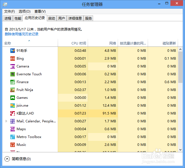Viewport: 185px width, 168px height.
Task: Sort by the CPU 时间 column header
Action: pyautogui.click(x=73, y=43)
